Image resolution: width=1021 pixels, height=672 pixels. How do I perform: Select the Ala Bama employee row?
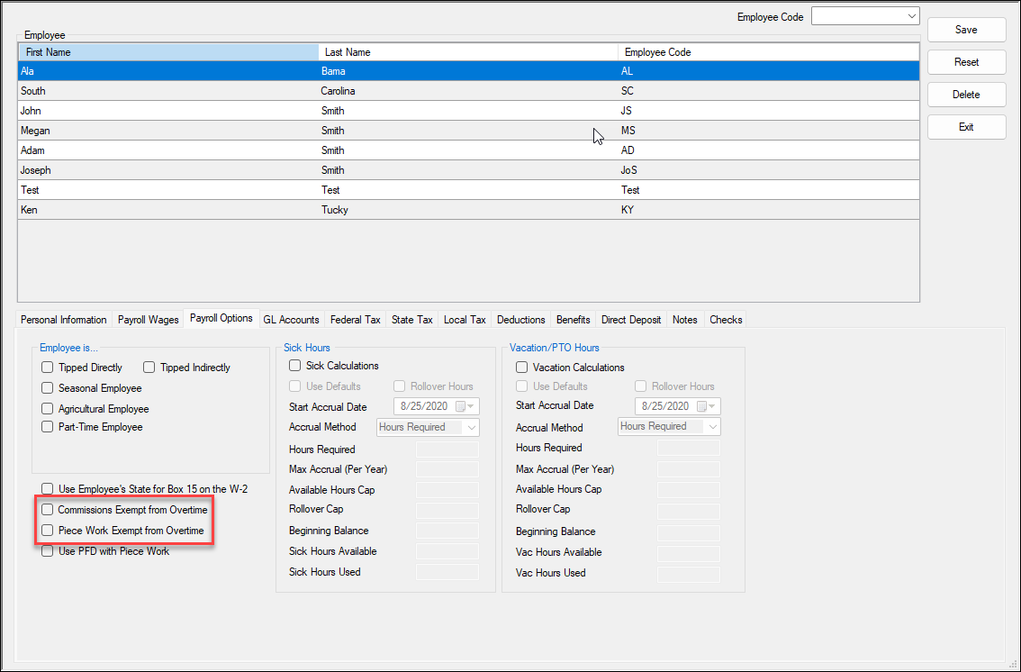click(468, 71)
